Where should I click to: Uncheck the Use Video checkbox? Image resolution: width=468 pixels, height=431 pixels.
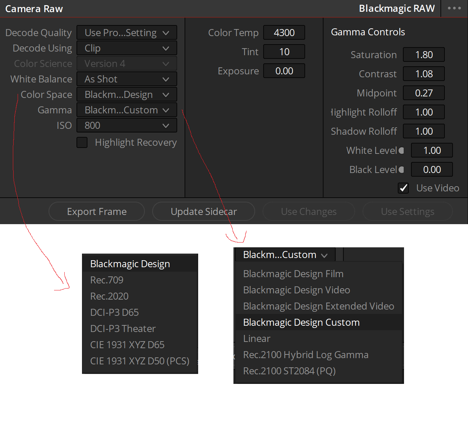click(403, 188)
